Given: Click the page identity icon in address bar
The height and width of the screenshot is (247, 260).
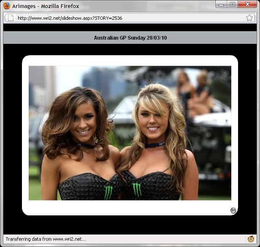Looking at the screenshot, I should pyautogui.click(x=11, y=18).
